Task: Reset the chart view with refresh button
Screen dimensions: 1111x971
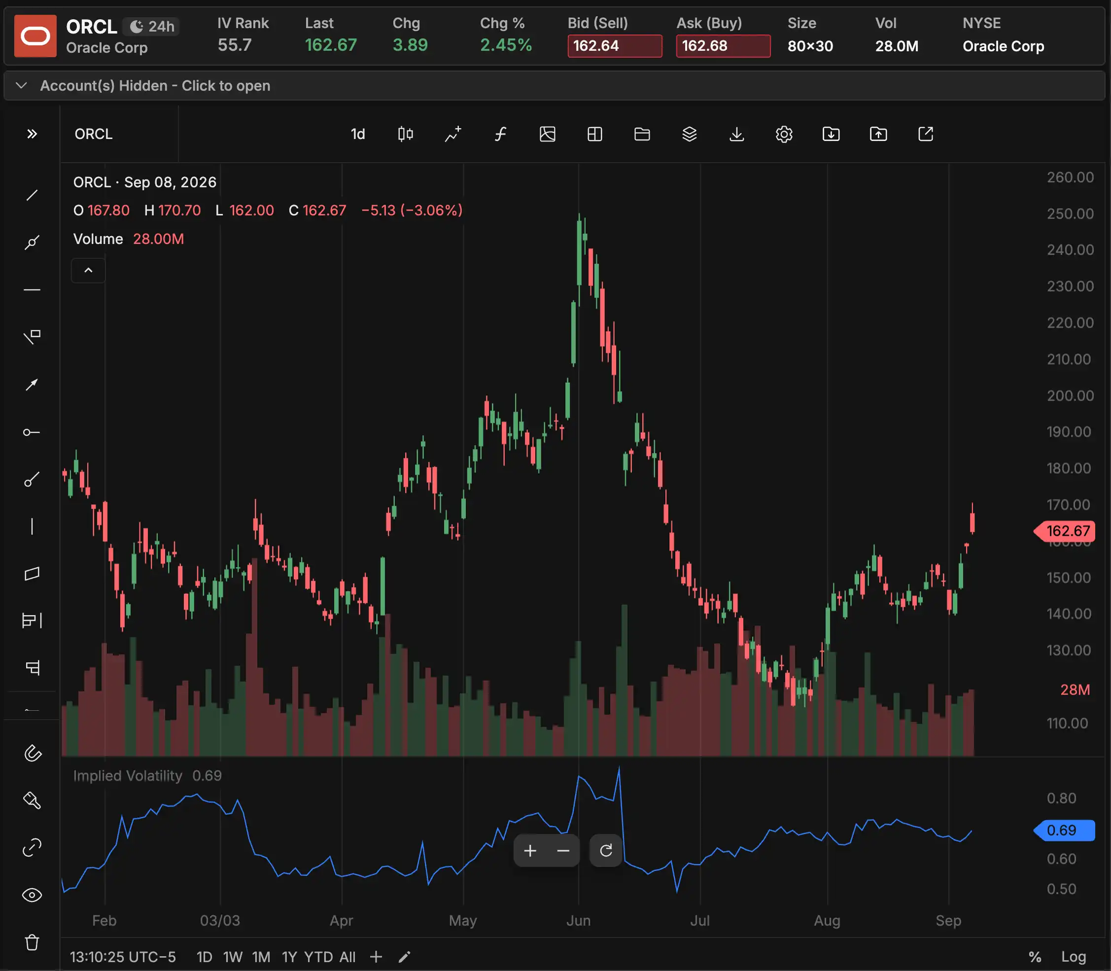Action: (x=606, y=851)
